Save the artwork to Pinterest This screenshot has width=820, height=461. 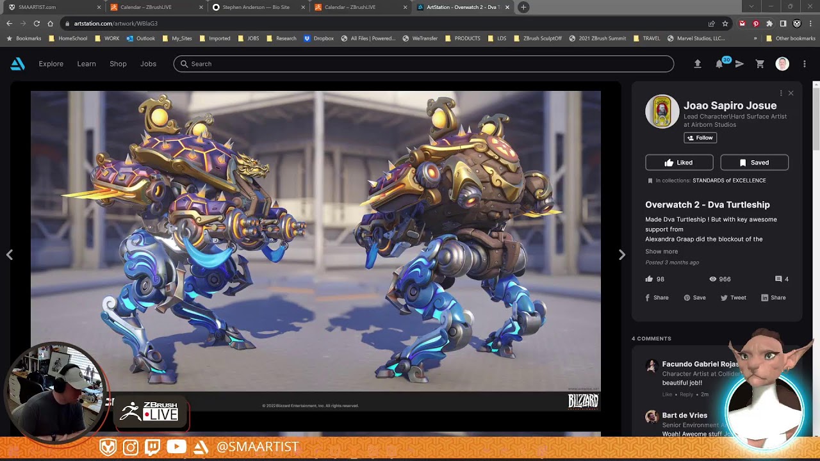point(694,298)
